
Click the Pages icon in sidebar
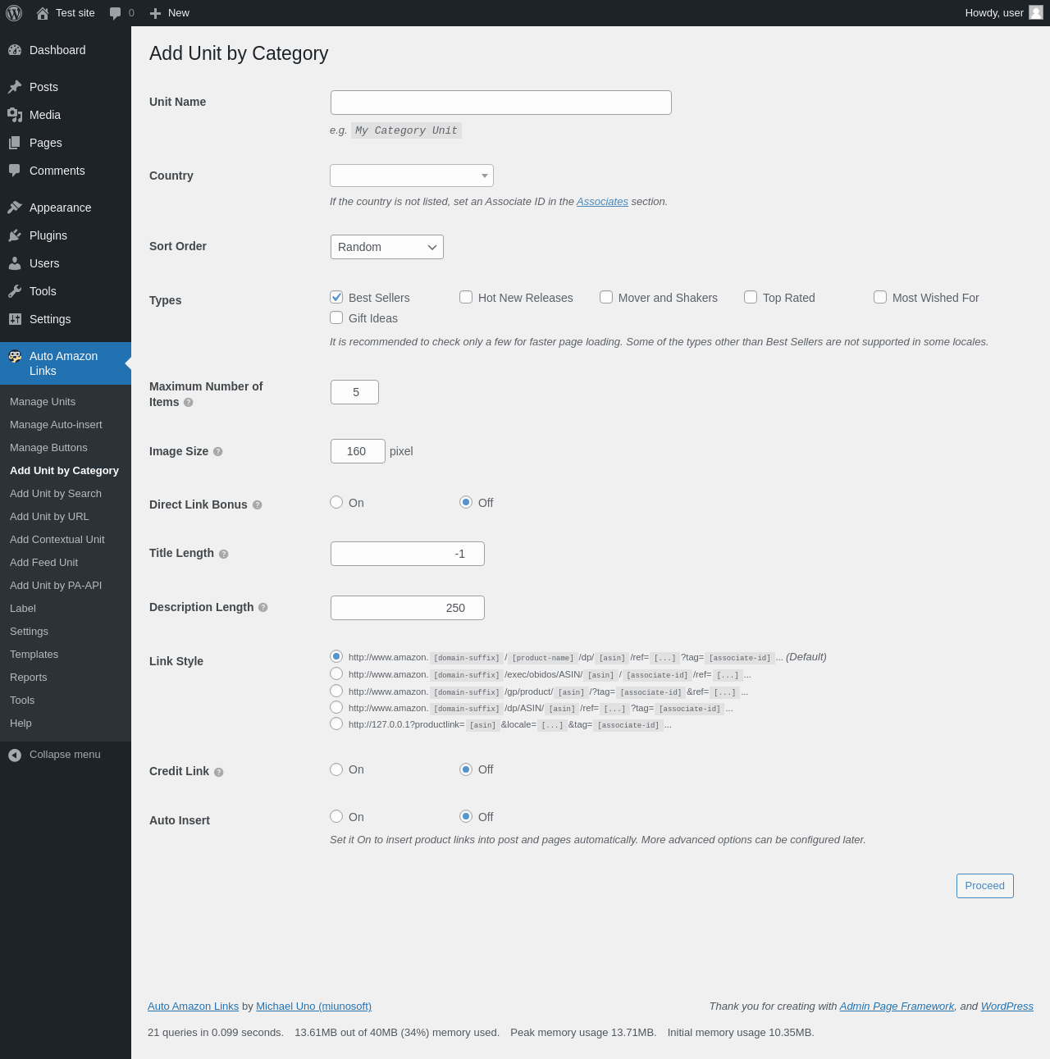tap(15, 143)
